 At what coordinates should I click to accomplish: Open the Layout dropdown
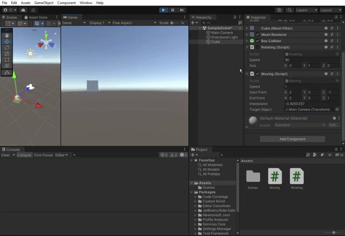click(x=330, y=10)
